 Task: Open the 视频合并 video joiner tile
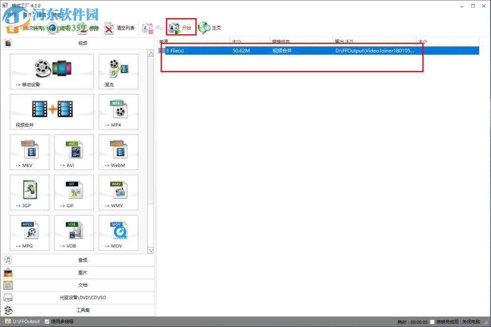click(52, 112)
